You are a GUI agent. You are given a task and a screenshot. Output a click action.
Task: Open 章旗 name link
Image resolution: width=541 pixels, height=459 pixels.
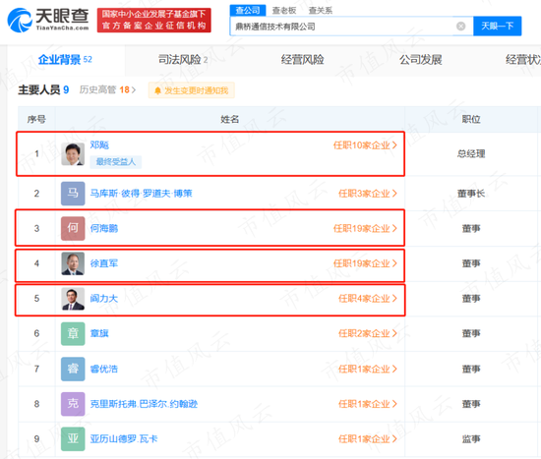coord(99,333)
